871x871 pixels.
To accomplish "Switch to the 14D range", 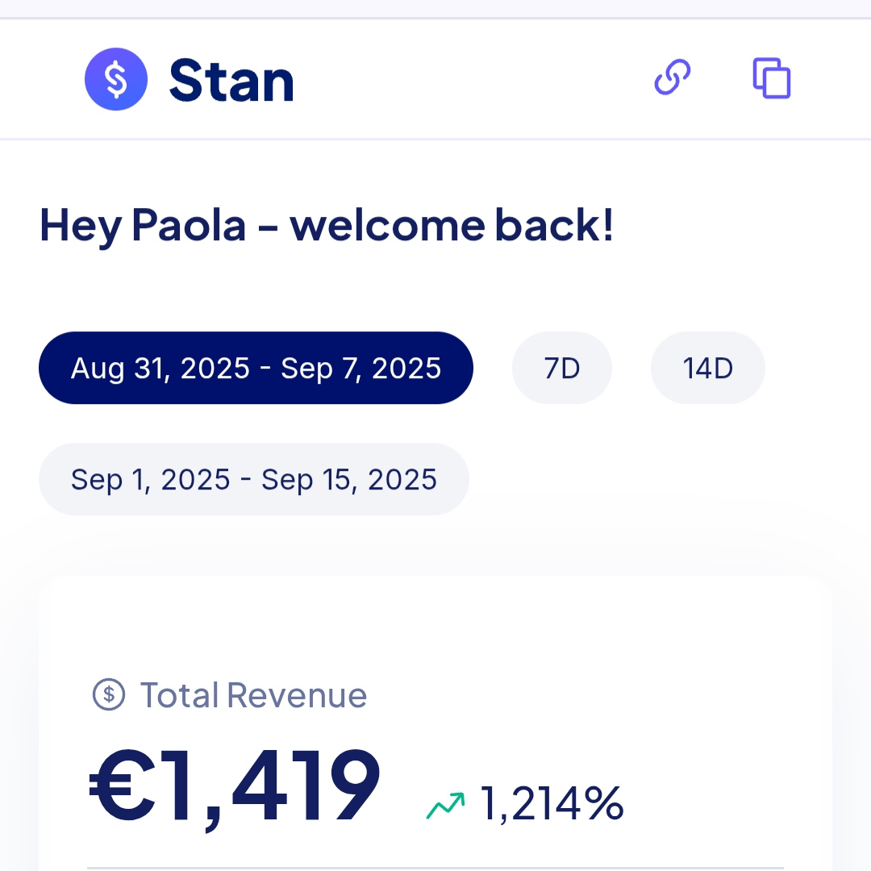I will click(707, 368).
